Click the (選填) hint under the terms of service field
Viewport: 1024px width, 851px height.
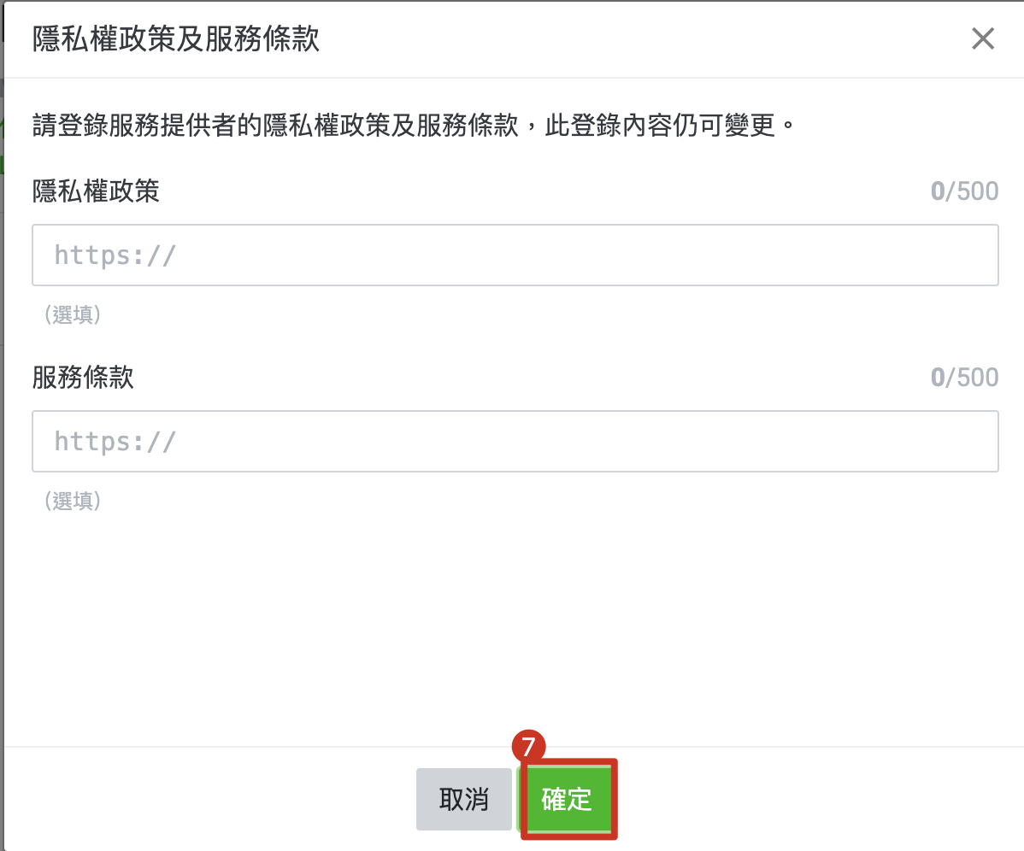[x=73, y=501]
